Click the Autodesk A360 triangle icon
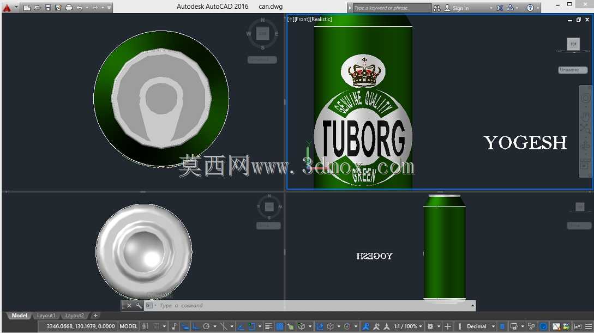594x333 pixels. point(511,8)
